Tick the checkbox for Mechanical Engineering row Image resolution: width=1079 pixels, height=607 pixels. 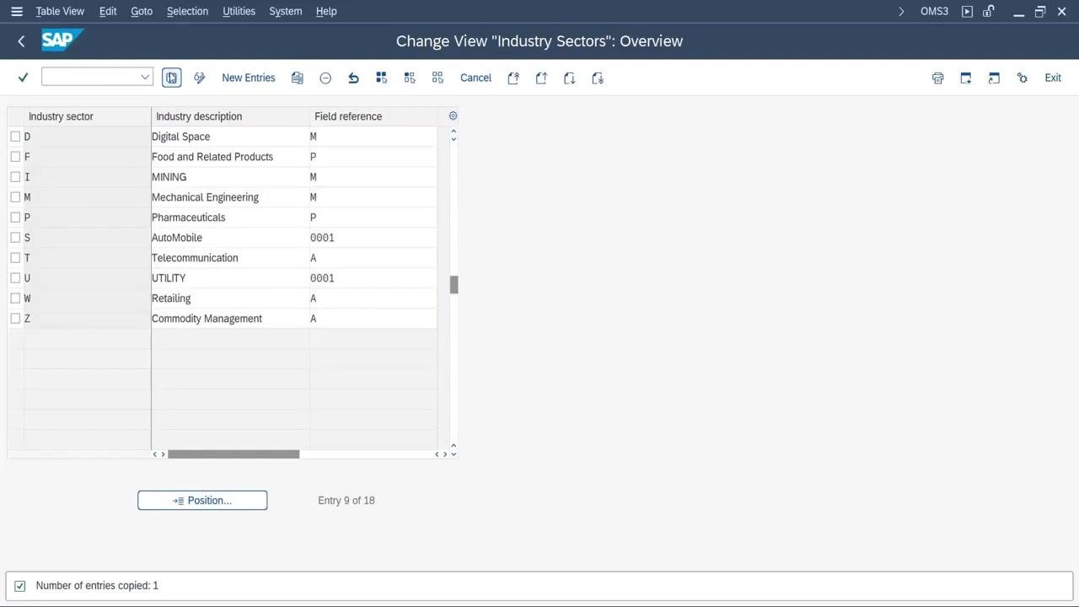click(x=15, y=197)
